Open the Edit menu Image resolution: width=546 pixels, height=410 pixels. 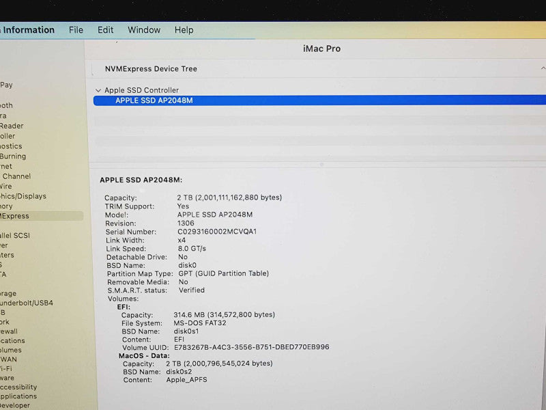[x=105, y=30]
